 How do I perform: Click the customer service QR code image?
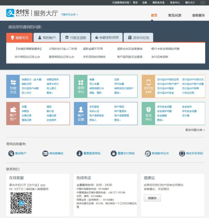[21, 203]
